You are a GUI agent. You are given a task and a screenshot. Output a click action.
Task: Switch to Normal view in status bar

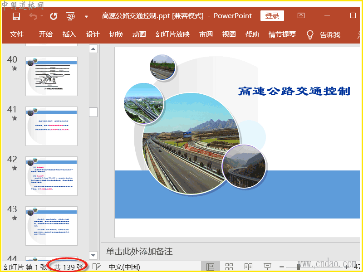(x=210, y=267)
